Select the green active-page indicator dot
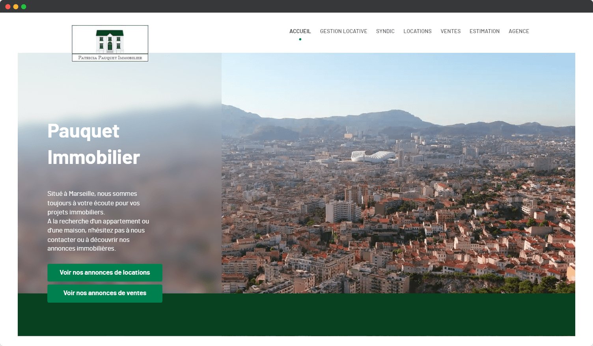This screenshot has width=593, height=346. (x=300, y=39)
